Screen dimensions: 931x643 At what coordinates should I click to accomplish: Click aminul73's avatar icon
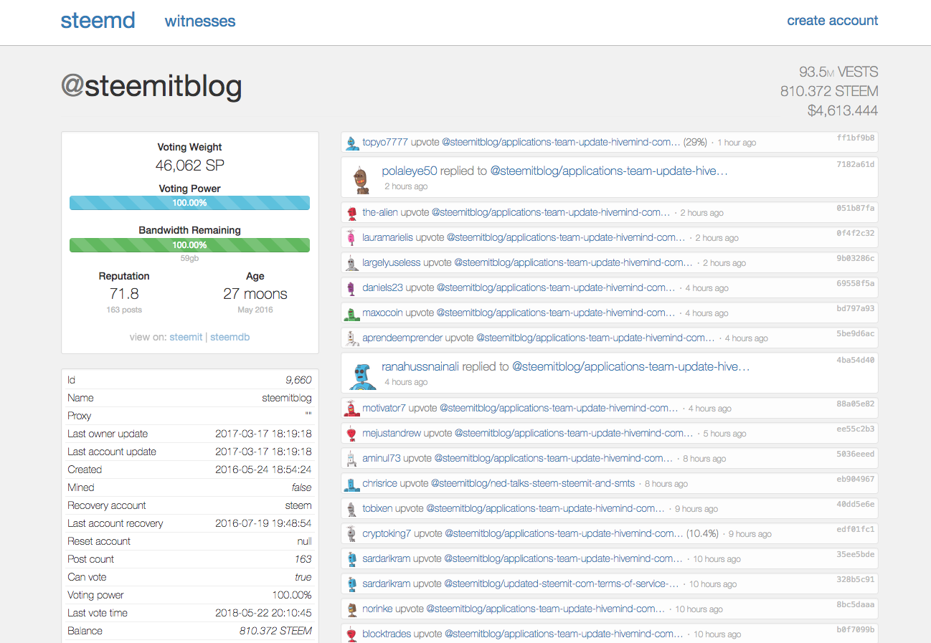click(x=351, y=459)
